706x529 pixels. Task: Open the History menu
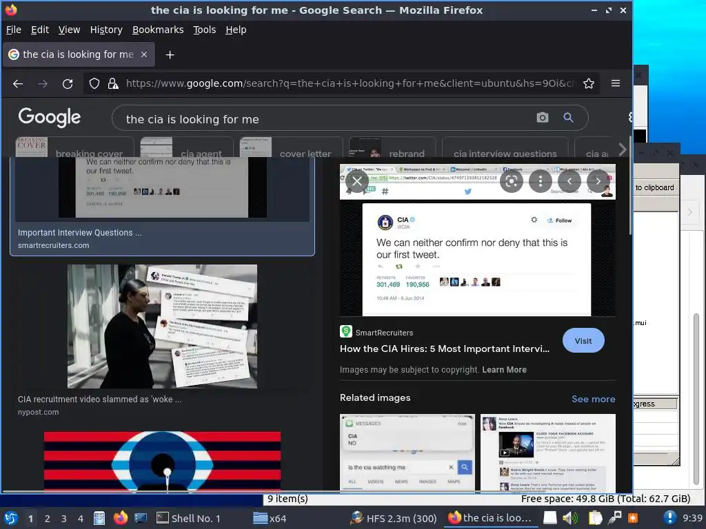coord(105,30)
